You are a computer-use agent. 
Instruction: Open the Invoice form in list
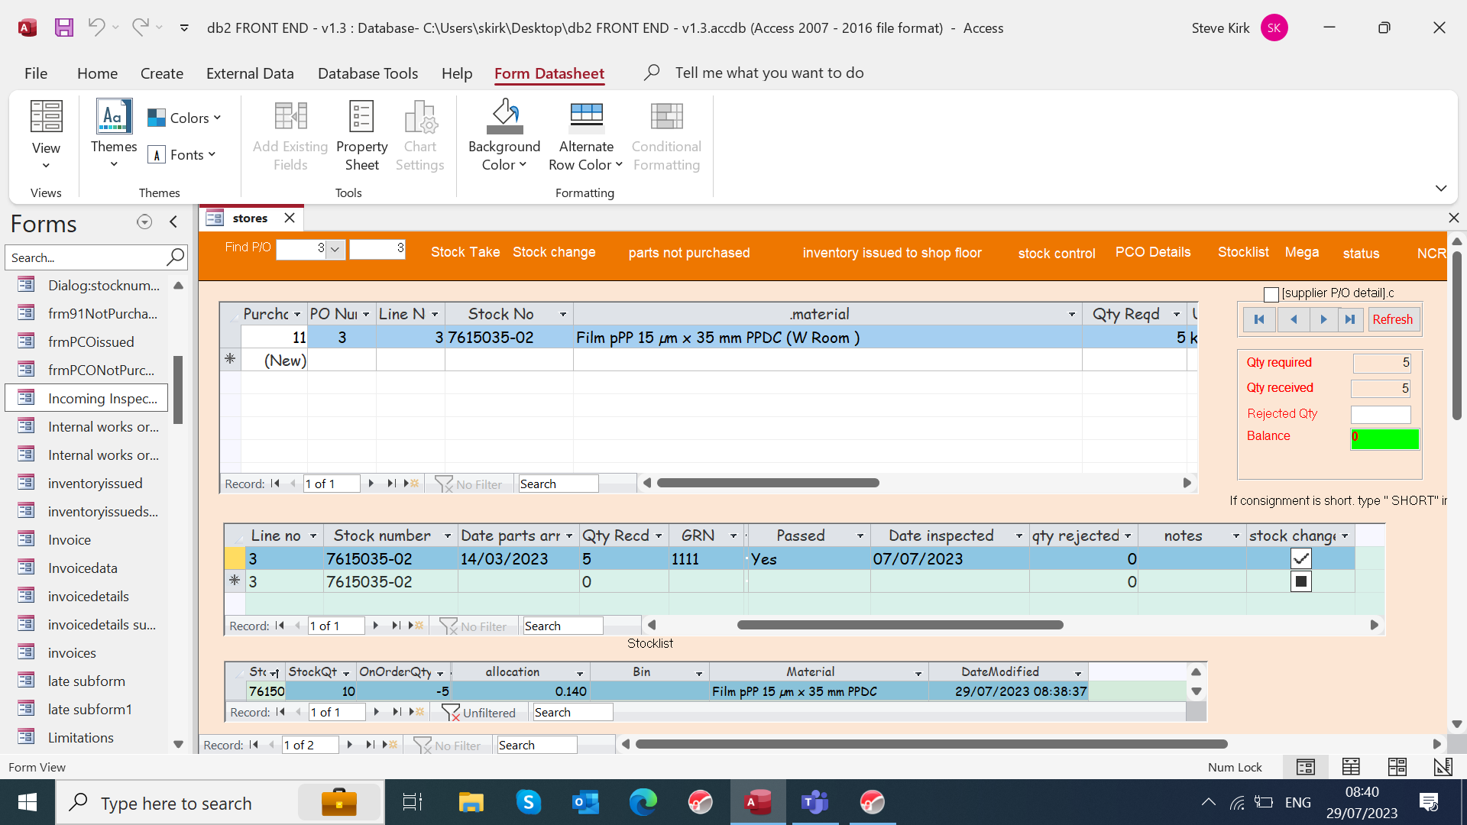[x=69, y=539]
